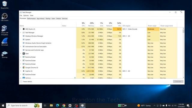The image size is (192, 108).
Task: Switch to the App history tab
Action: (x=40, y=19)
